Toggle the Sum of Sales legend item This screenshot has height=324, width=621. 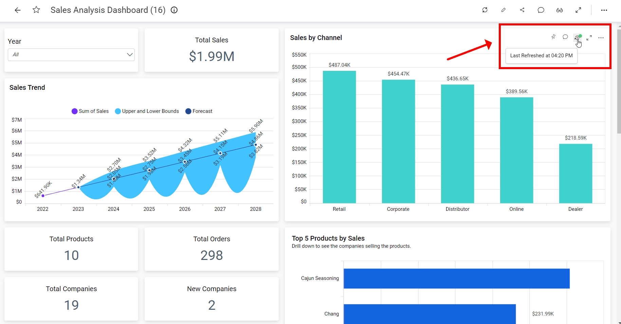point(90,111)
